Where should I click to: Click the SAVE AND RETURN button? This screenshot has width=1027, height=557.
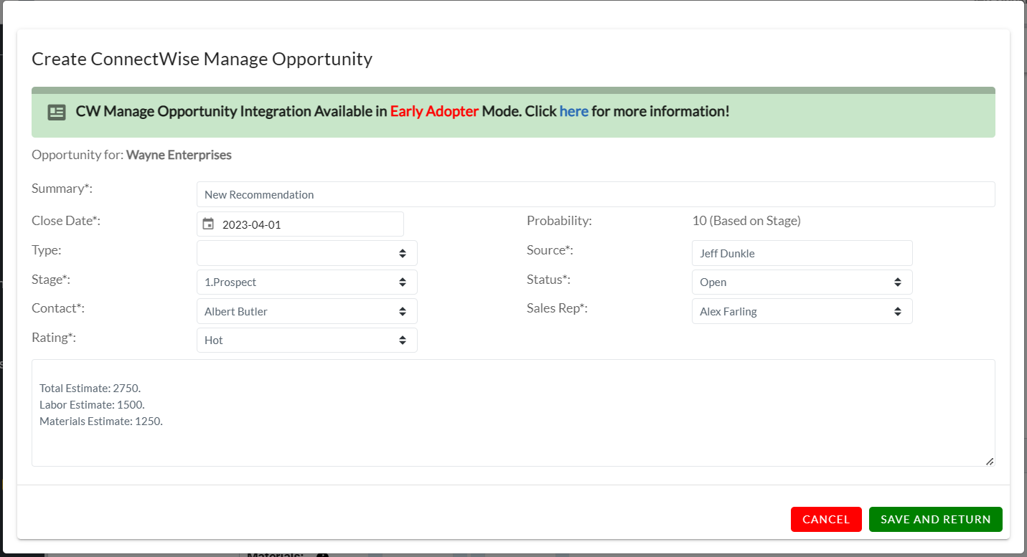(x=936, y=520)
